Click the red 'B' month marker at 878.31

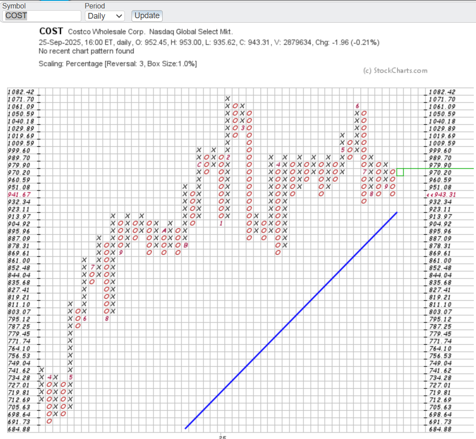(186, 245)
